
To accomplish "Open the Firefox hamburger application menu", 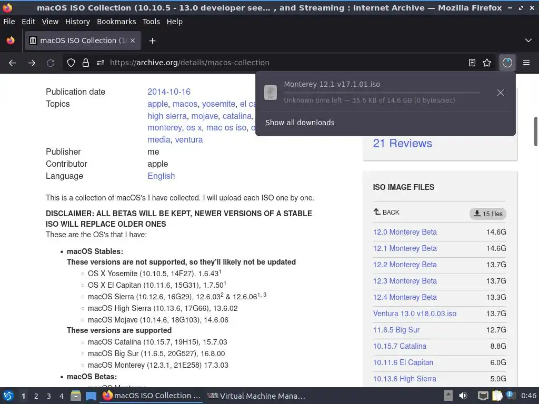I will (526, 63).
